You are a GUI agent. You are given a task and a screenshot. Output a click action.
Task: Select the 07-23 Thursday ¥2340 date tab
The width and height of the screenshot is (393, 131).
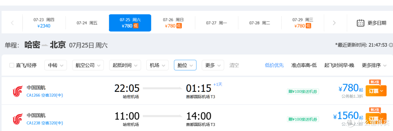44,23
